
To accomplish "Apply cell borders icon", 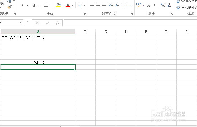I will 46,5.
